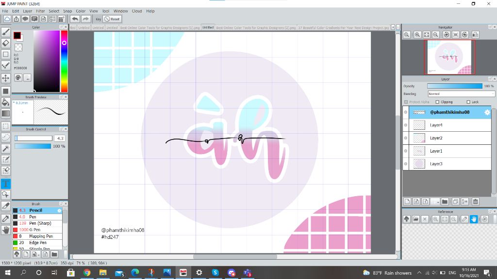Select the Eraser tool

6,43
